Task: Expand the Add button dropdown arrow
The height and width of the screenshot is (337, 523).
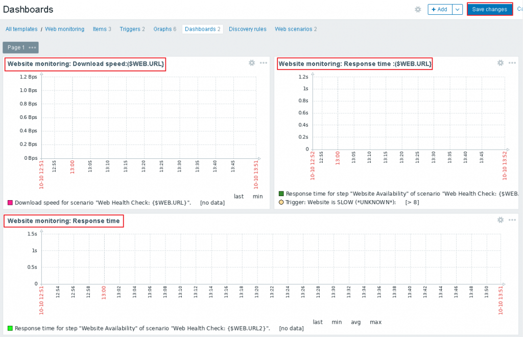Action: point(457,9)
